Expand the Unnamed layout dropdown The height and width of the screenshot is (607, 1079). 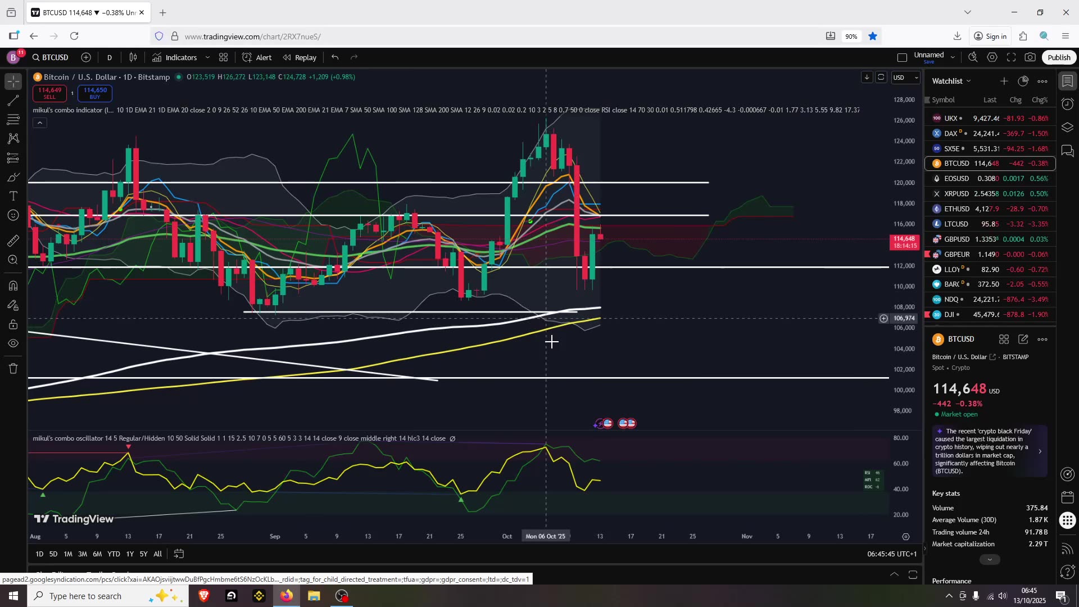tap(954, 57)
